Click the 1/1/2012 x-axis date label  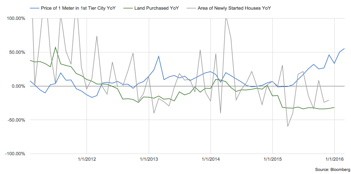coord(87,159)
